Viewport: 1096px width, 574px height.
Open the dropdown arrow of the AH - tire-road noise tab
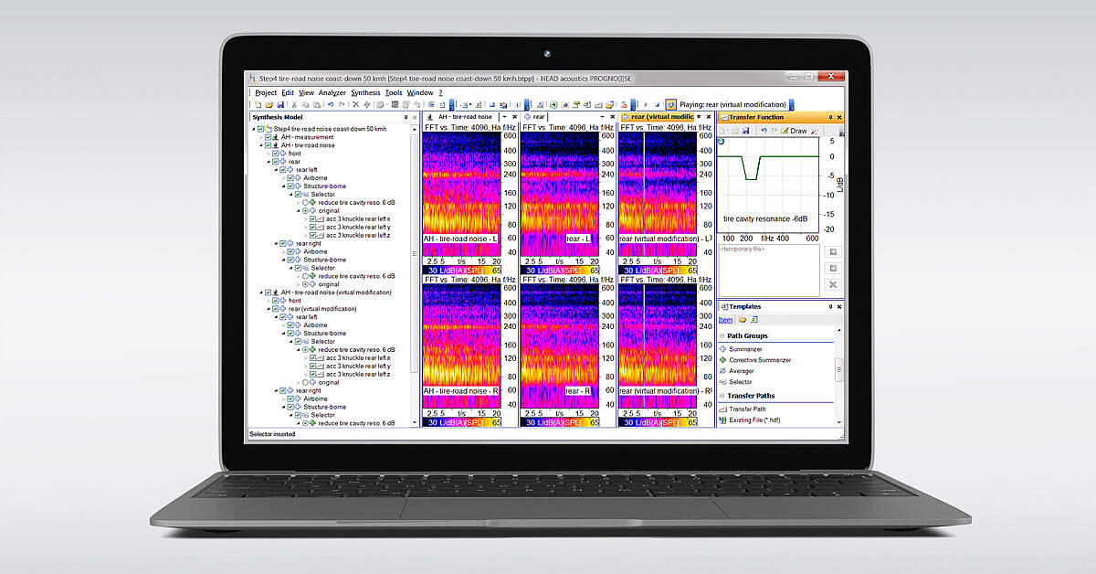(504, 117)
